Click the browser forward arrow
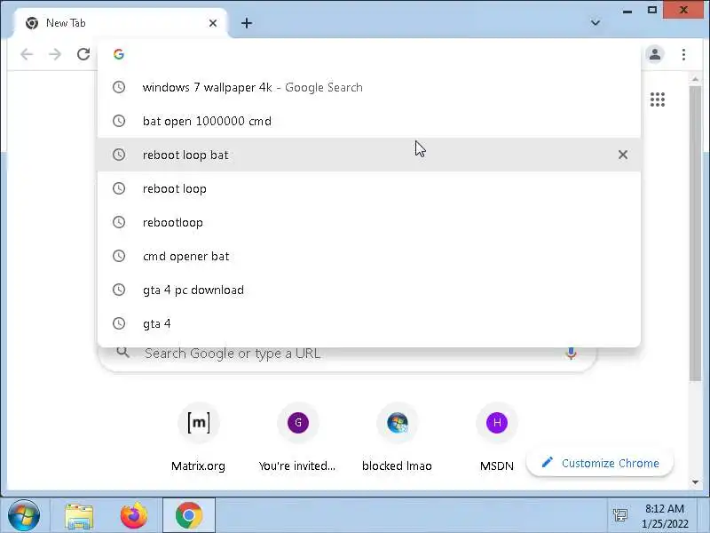 click(x=55, y=54)
